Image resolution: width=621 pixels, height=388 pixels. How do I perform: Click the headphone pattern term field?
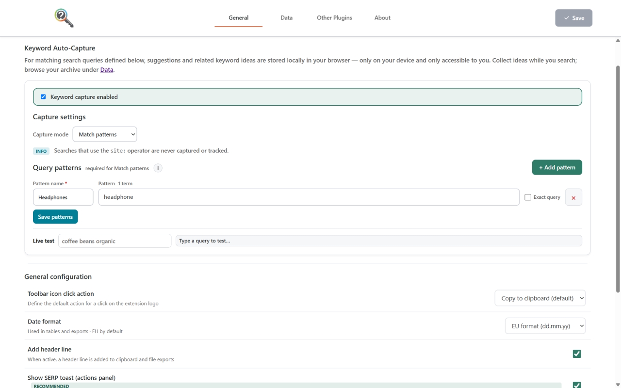click(309, 197)
